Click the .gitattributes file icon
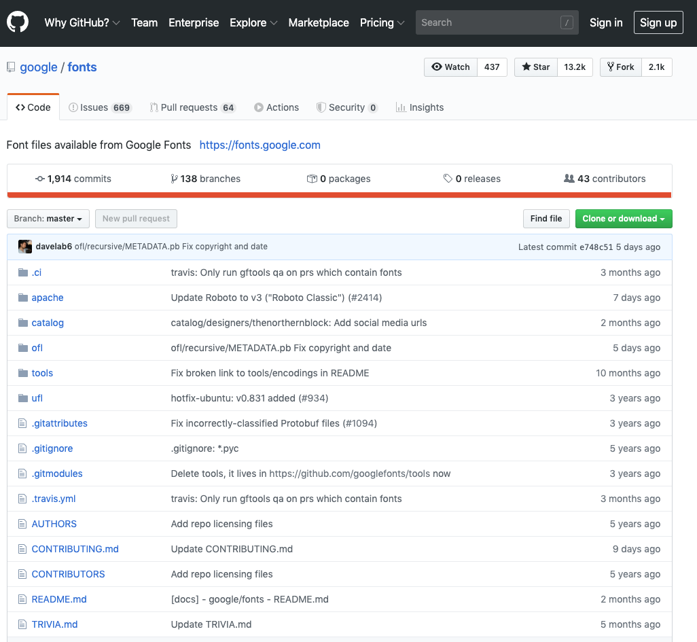 pyautogui.click(x=22, y=423)
